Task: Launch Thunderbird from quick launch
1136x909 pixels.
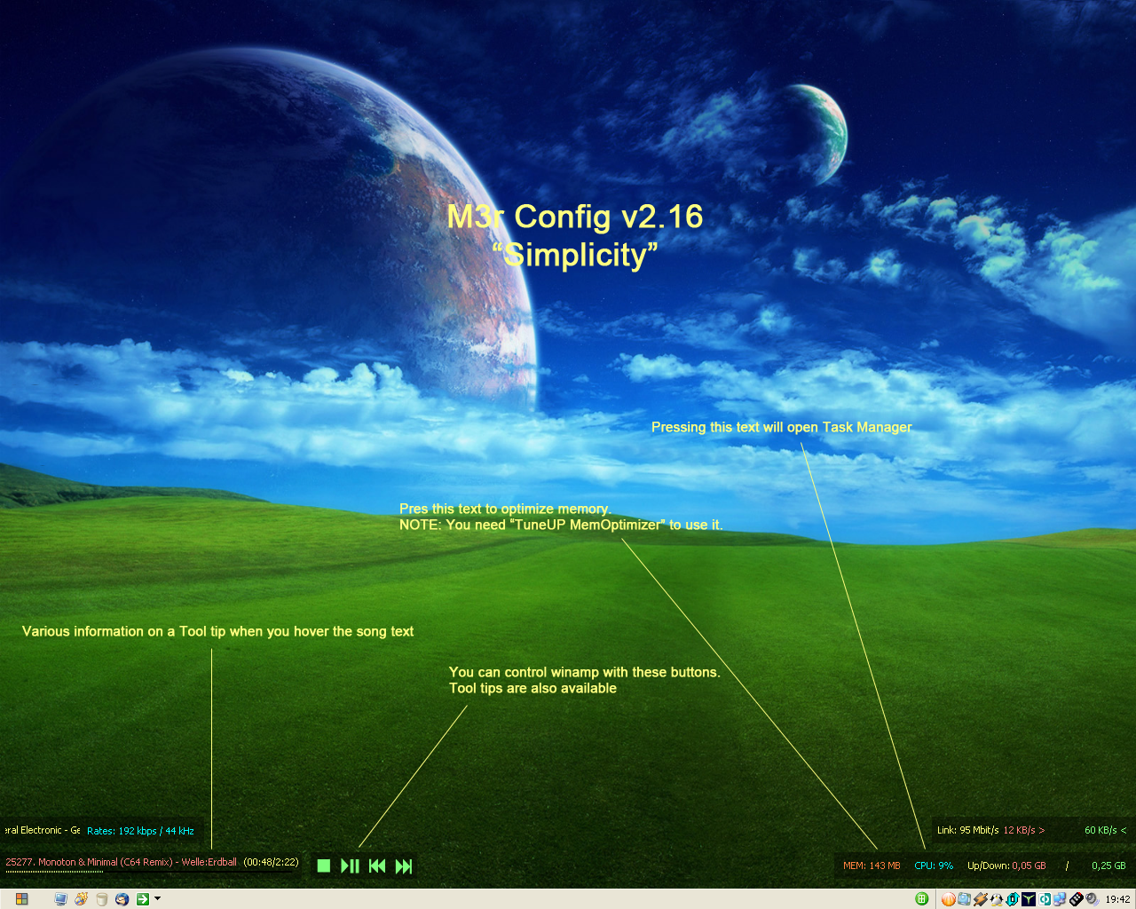Action: click(x=122, y=898)
